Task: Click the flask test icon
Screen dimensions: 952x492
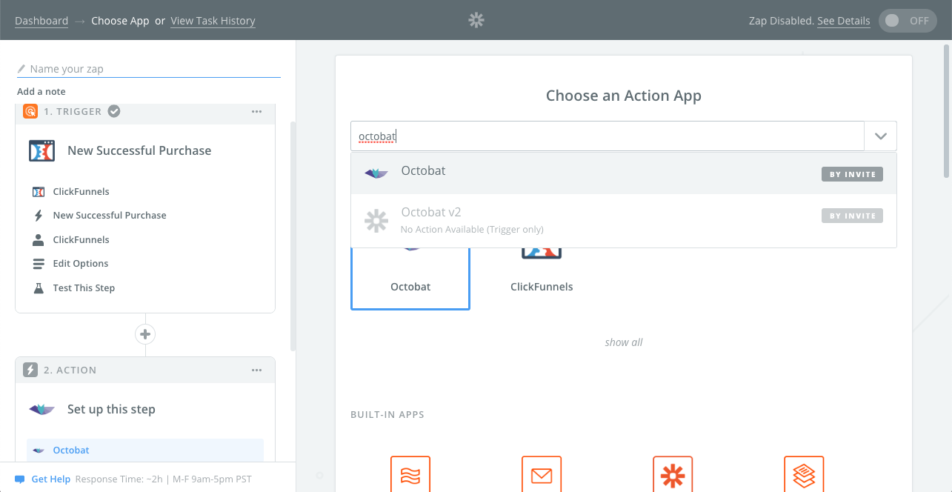Action: [39, 287]
